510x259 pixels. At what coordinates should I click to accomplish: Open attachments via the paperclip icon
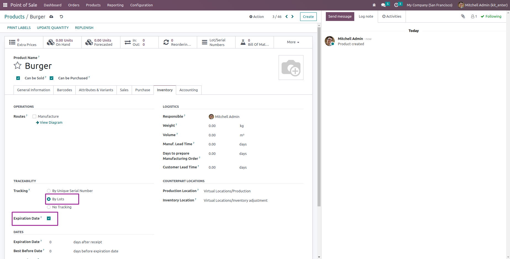(463, 16)
